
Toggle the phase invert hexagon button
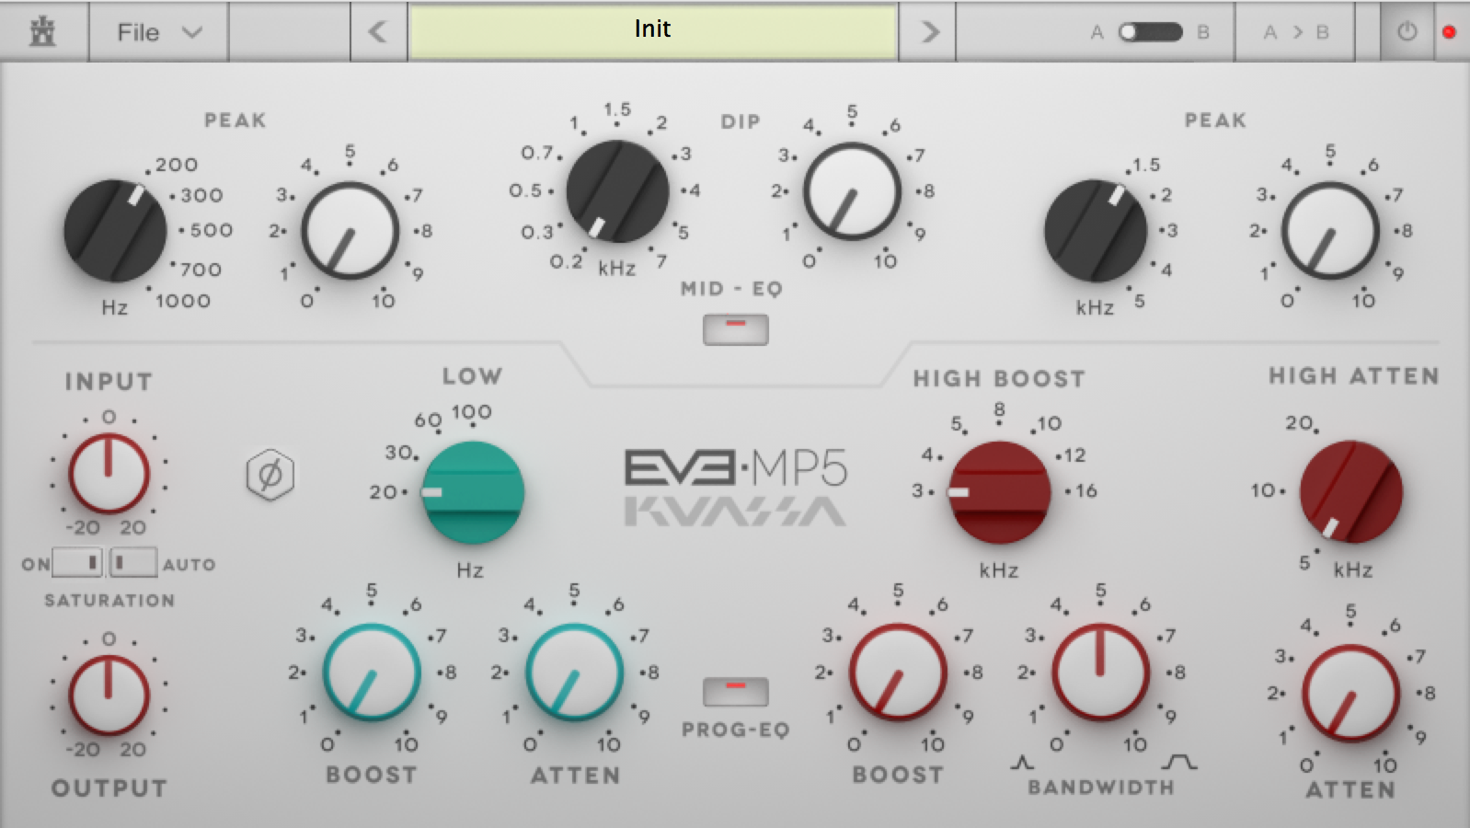270,475
